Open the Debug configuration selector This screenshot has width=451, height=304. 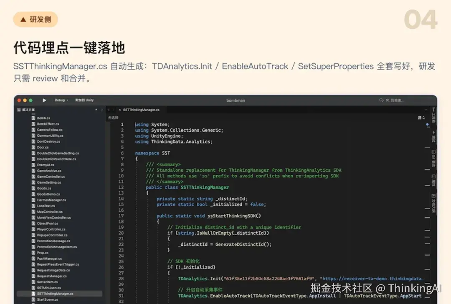61,100
